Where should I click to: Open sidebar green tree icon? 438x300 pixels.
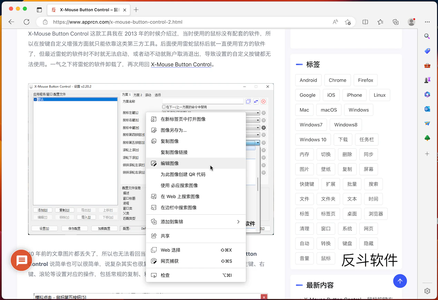tap(427, 138)
